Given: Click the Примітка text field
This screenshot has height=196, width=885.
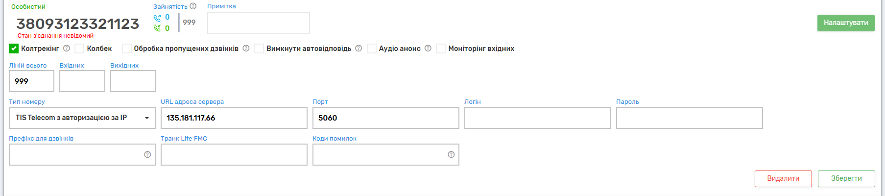Looking at the screenshot, I should tap(258, 24).
